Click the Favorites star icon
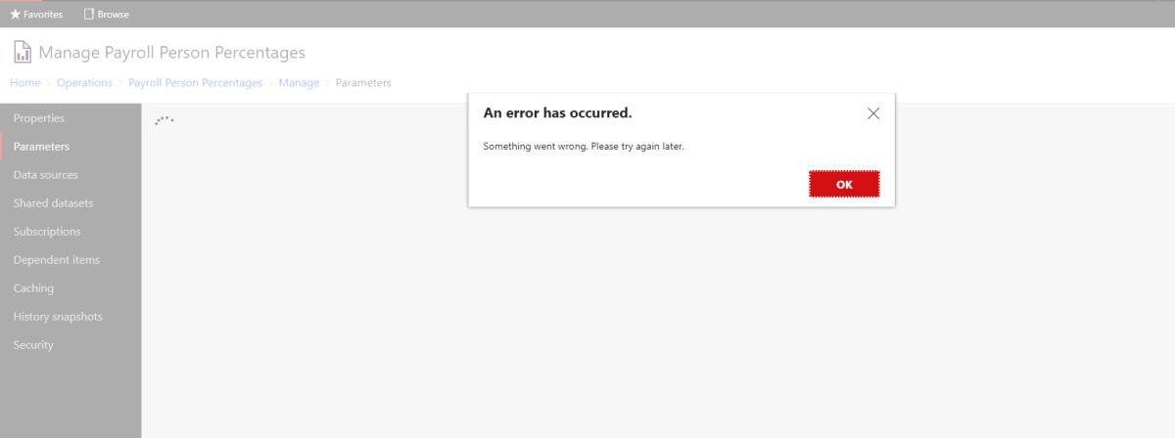Screen dimensions: 1175x438 (15, 15)
